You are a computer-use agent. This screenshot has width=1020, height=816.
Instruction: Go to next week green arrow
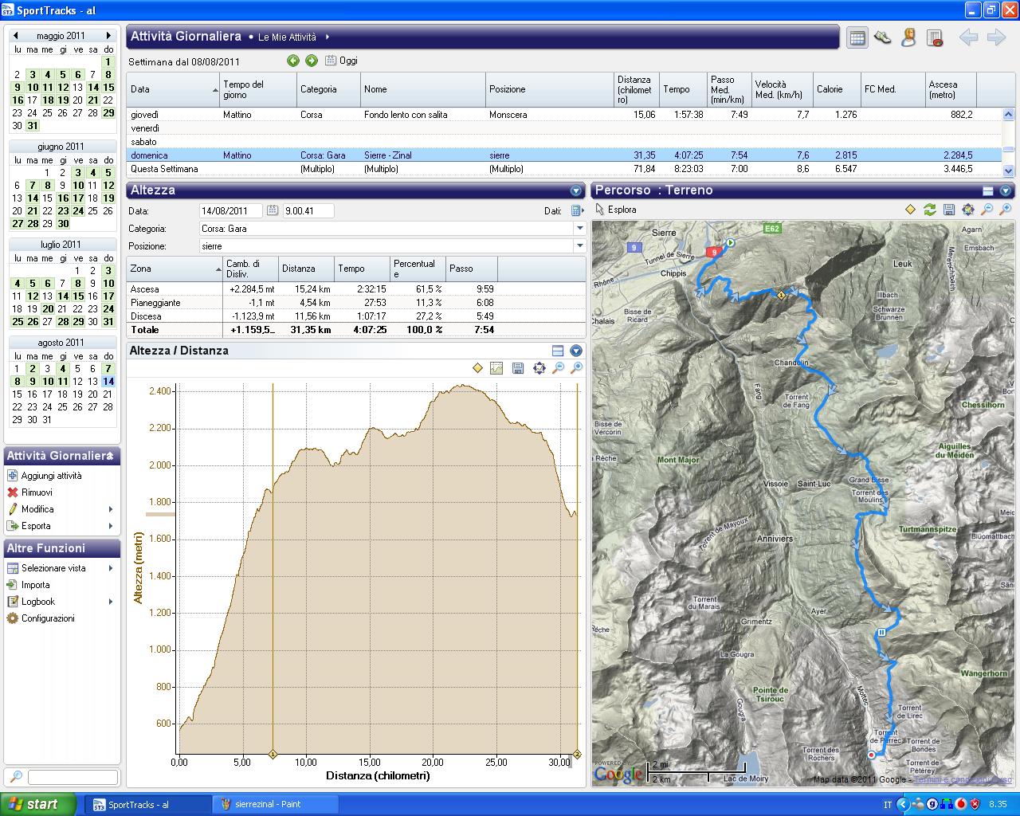(312, 61)
